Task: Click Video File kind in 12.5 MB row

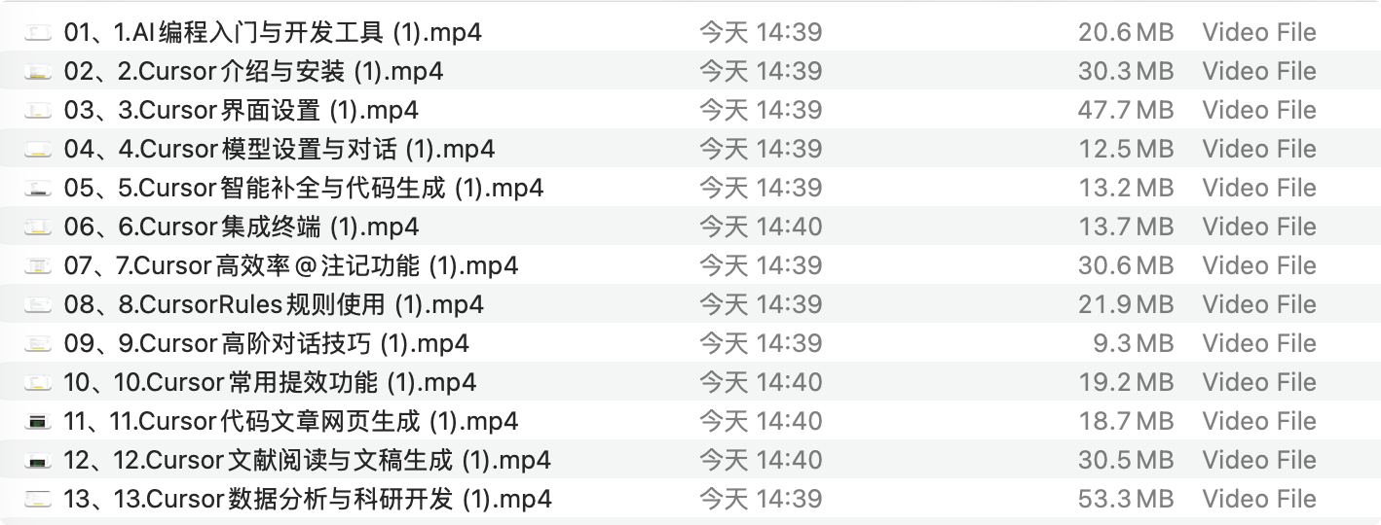Action: pyautogui.click(x=1258, y=150)
